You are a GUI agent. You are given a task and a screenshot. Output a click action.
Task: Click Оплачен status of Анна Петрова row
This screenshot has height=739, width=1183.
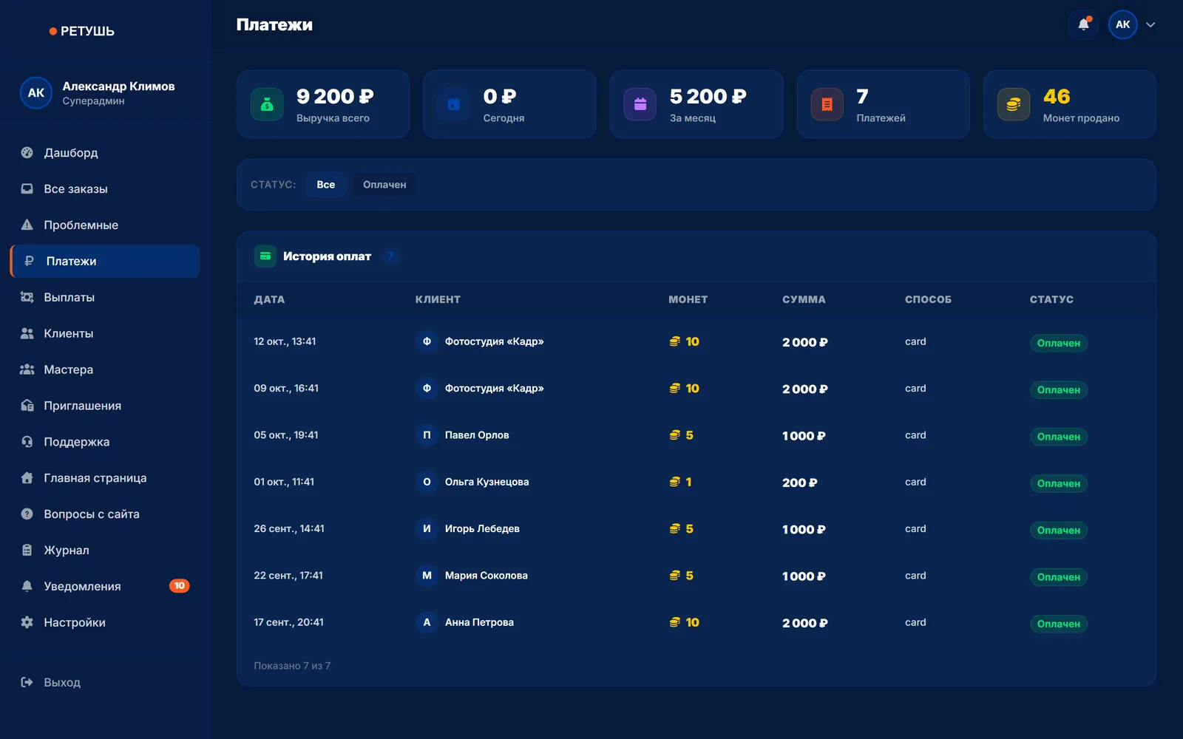(x=1059, y=624)
